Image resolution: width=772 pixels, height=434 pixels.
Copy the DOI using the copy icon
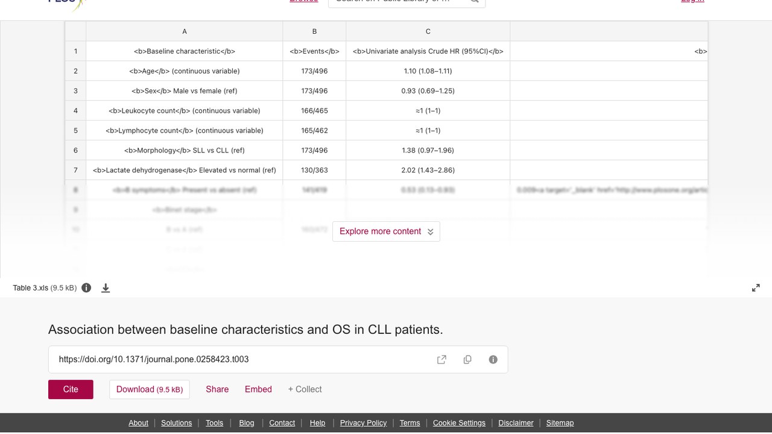click(467, 359)
